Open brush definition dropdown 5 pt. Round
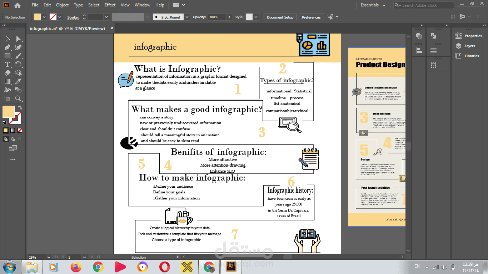488x274 pixels. pyautogui.click(x=187, y=17)
